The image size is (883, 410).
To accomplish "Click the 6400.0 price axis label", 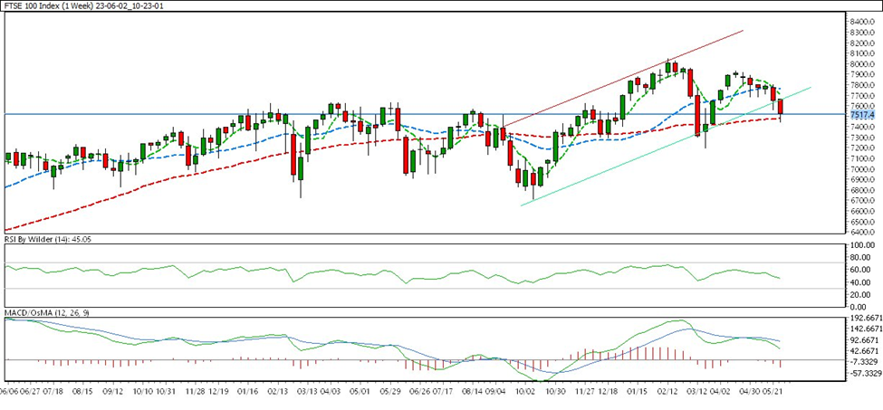I will click(x=863, y=232).
